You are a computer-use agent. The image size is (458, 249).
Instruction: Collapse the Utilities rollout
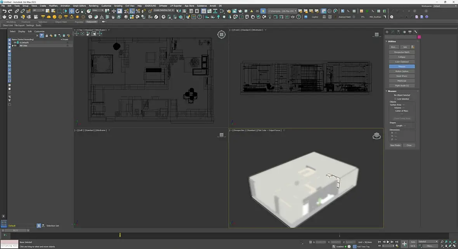coord(392,41)
